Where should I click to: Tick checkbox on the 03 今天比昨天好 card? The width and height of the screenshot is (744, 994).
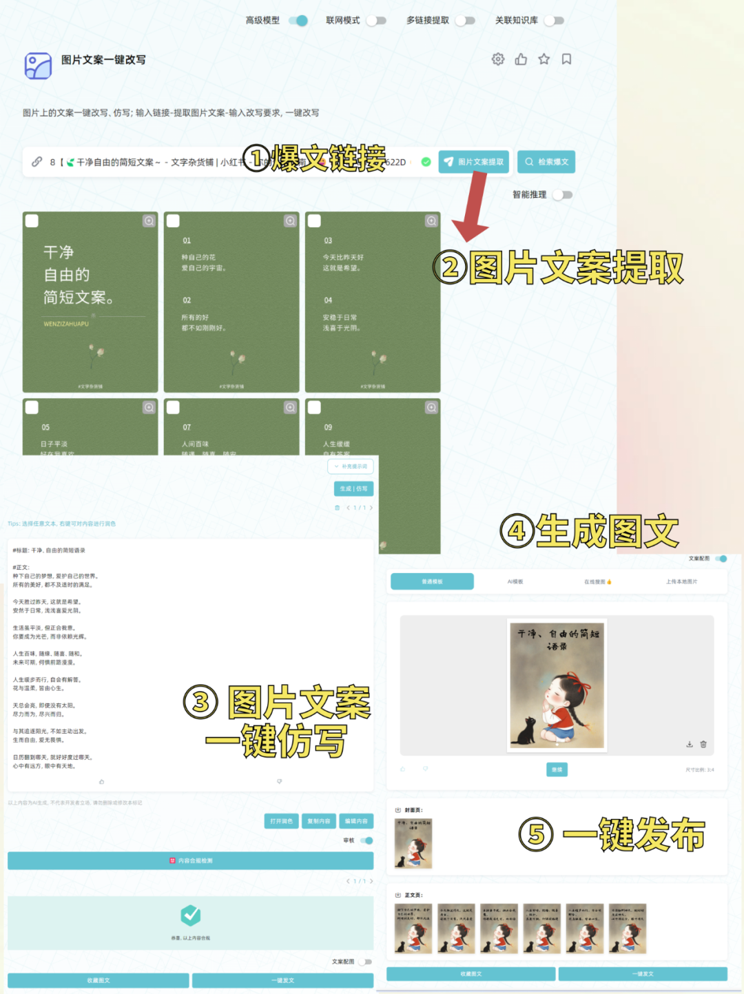pos(314,220)
